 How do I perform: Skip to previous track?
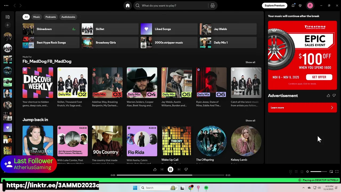tap(162, 169)
